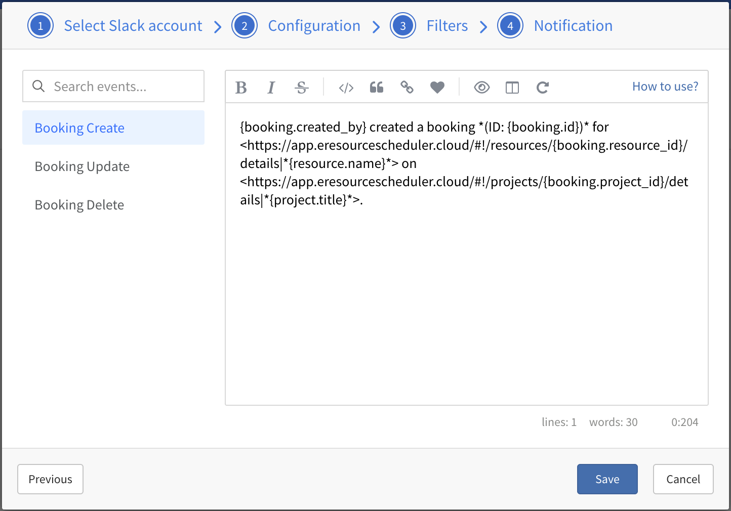Select the Booking Create event
Viewport: 731px width, 511px height.
click(x=113, y=127)
